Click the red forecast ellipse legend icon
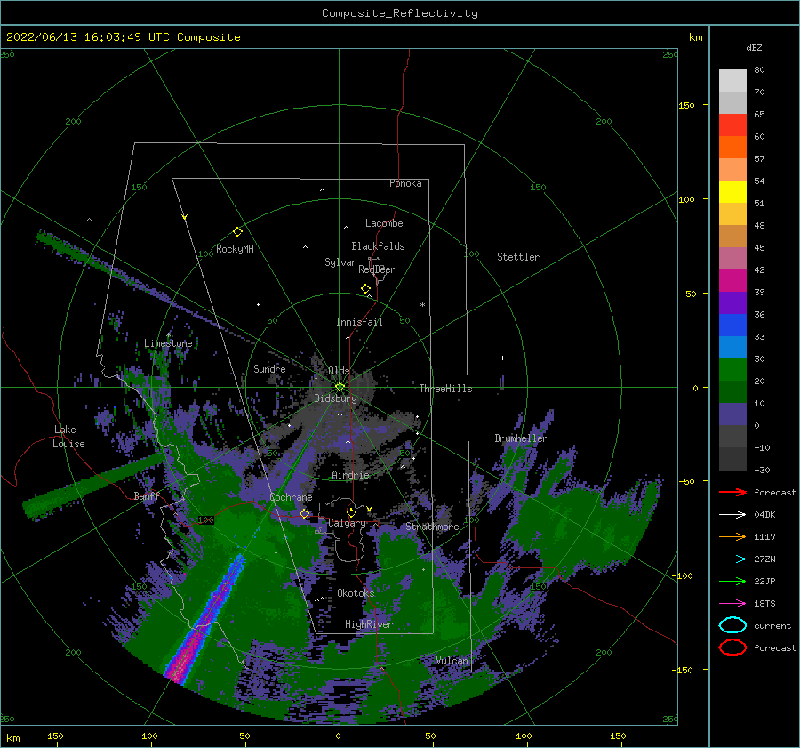The image size is (800, 748). point(732,647)
